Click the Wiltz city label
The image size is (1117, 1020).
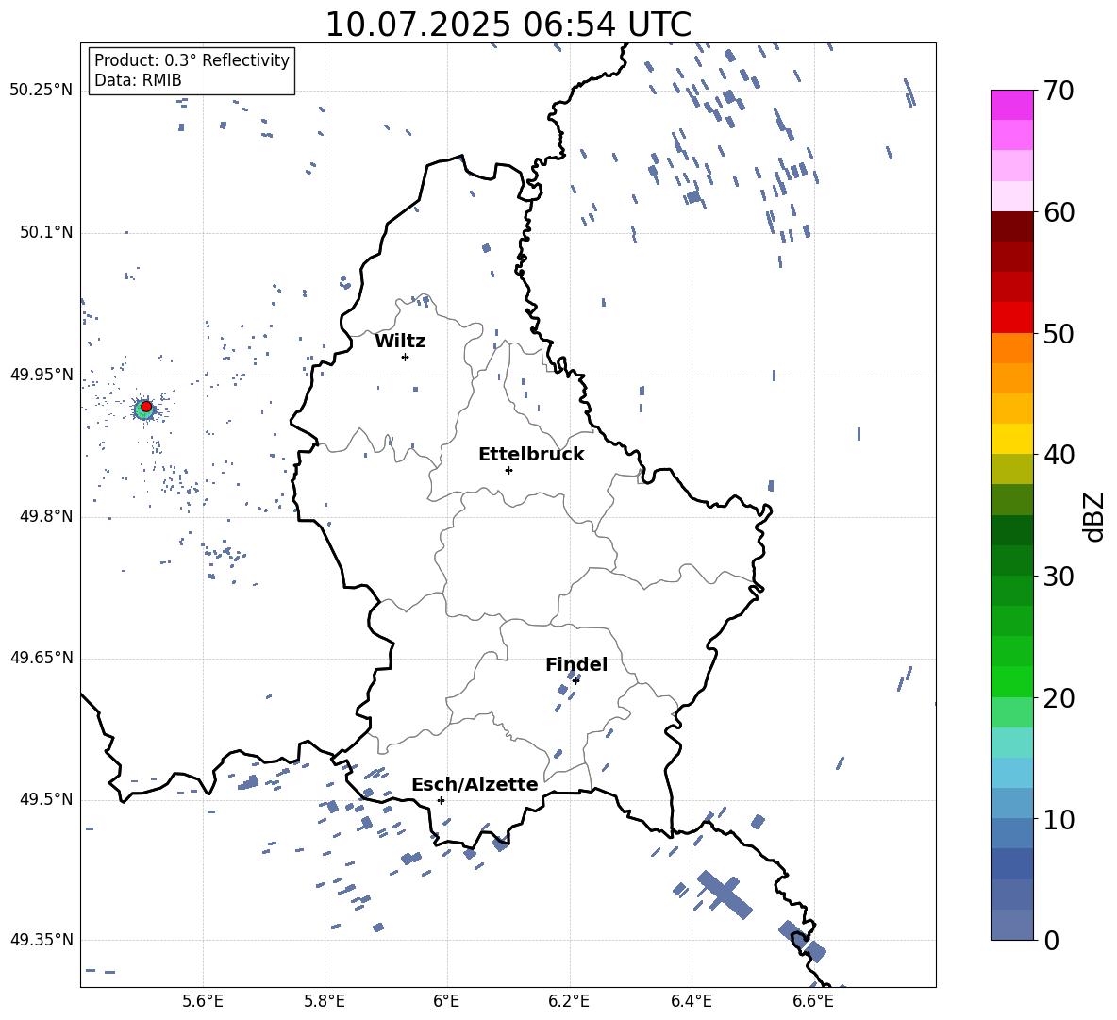tap(400, 342)
